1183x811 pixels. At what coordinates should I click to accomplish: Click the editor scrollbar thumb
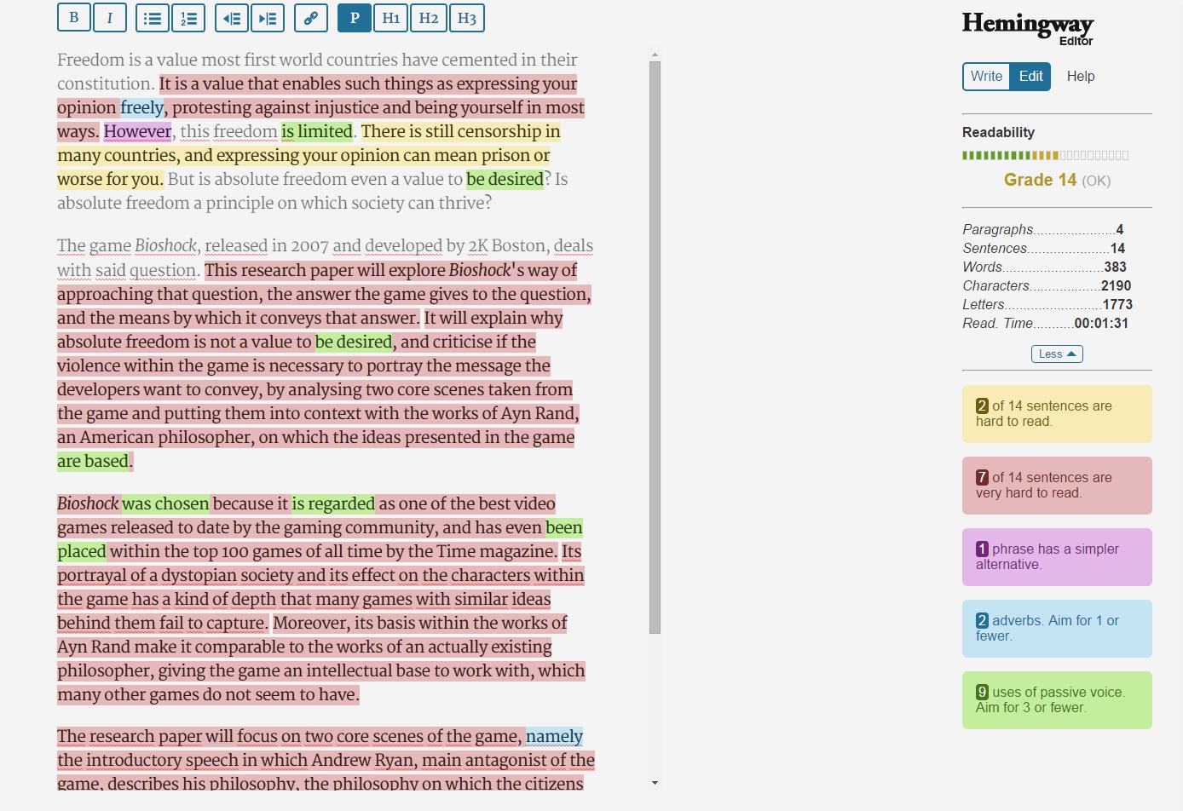655,348
